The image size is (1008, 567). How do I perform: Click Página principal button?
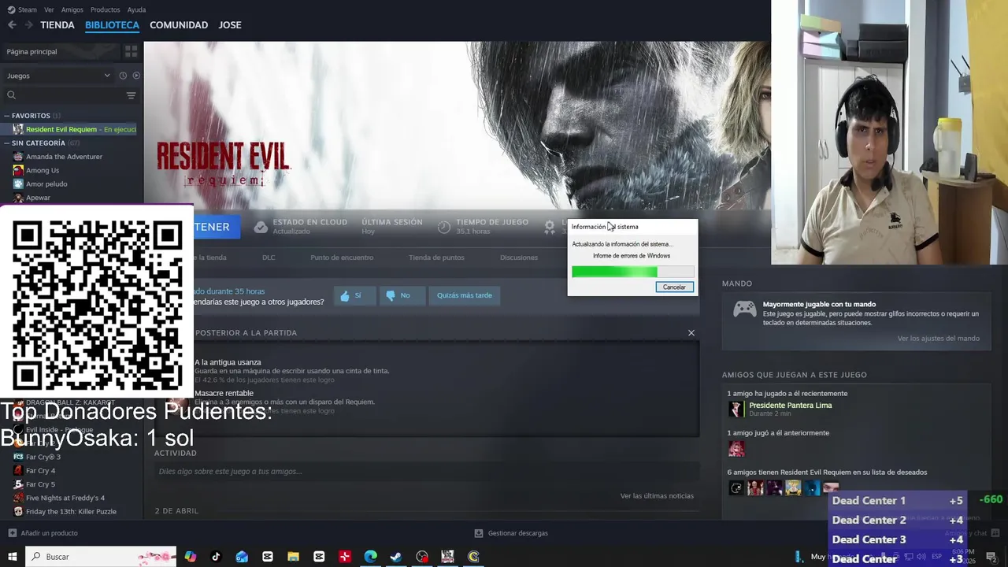61,51
